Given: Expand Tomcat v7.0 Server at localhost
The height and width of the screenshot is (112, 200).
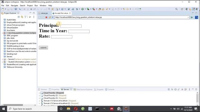Looking at the screenshot, I should click(x=39, y=101).
